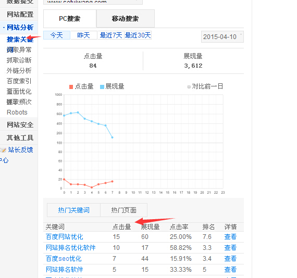The width and height of the screenshot is (297, 278).
Task: Open the 站长反馈 link
Action: pos(20,150)
